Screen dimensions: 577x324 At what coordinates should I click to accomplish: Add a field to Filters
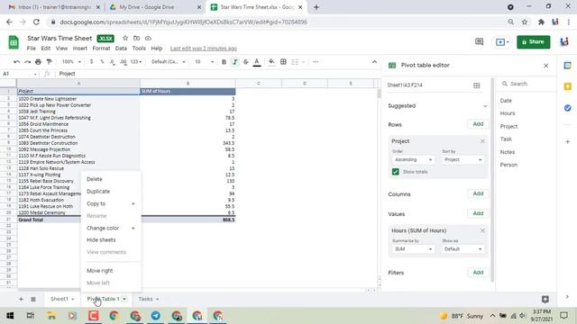(478, 273)
